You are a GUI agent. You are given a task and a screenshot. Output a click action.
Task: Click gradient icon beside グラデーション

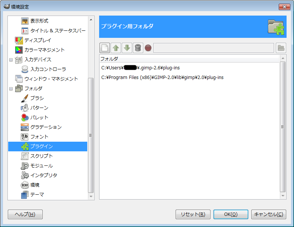(24, 127)
